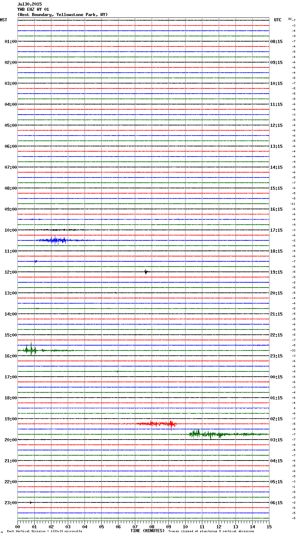Select the 04:00 MST time label
Screen dimensions: 297x536
11,104
